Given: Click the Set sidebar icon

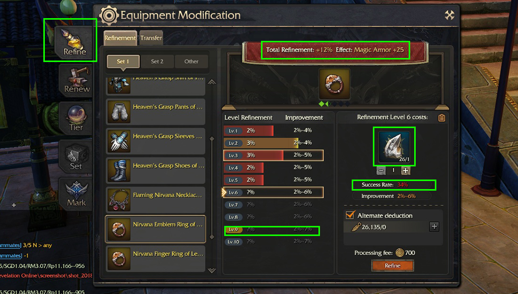Looking at the screenshot, I should pos(76,156).
